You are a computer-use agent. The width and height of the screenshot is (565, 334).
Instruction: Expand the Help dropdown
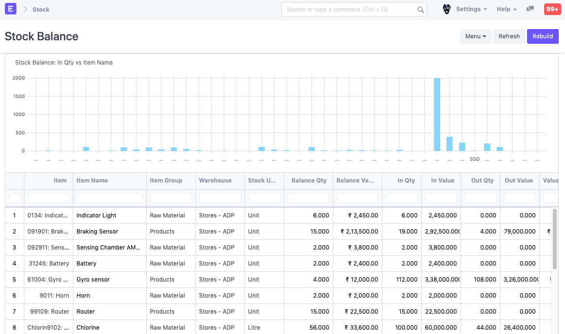[x=506, y=9]
